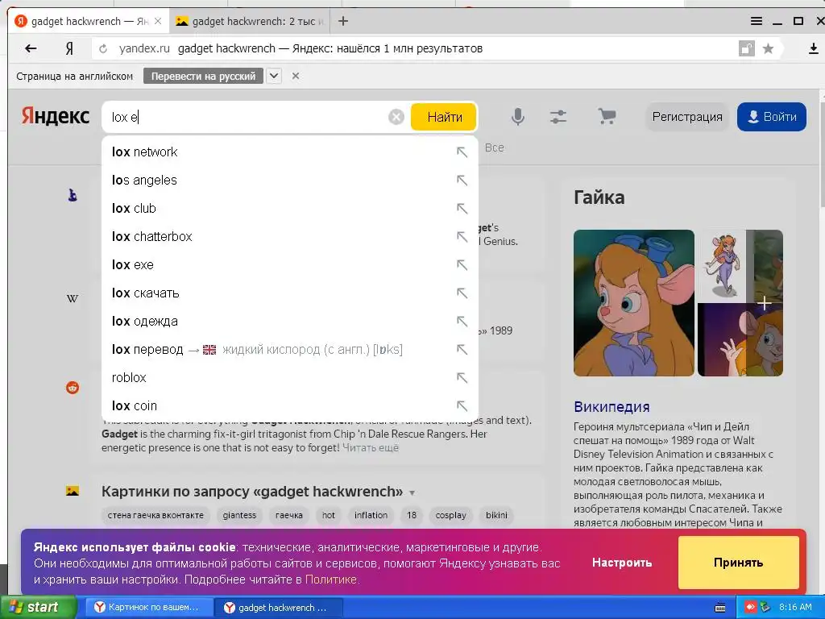Bookmark page with star icon
The image size is (825, 619).
(768, 49)
